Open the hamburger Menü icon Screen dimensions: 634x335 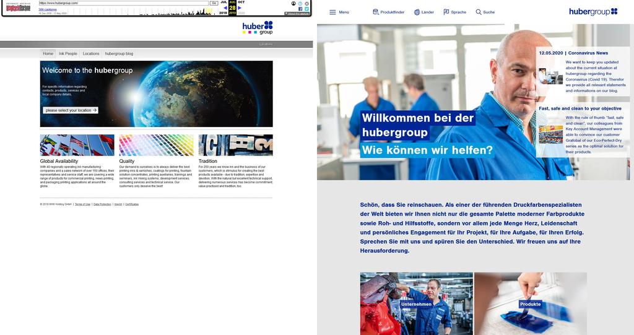[332, 12]
